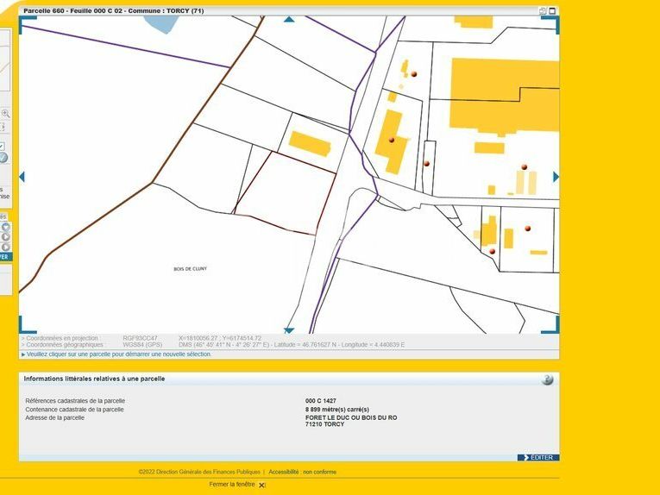Click the top-right corner pan bracket
This screenshot has width=660, height=495.
[x=550, y=25]
